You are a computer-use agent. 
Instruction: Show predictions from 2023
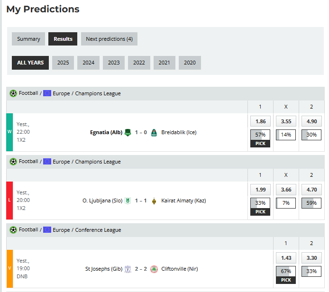114,63
